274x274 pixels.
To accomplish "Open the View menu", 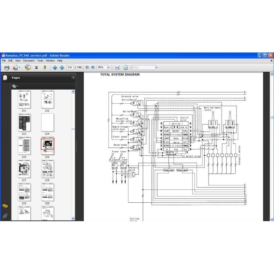I will click(x=18, y=61).
